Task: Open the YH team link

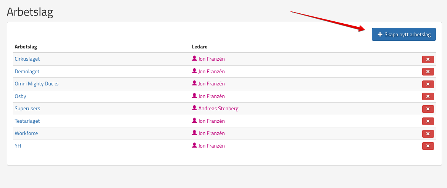Action: (x=18, y=146)
